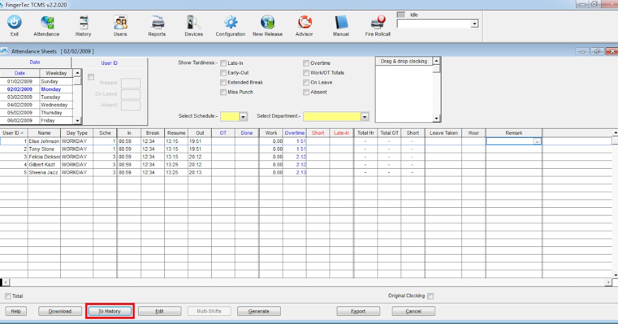
Task: Toggle the Original Clocking checkbox
Action: coord(431,296)
